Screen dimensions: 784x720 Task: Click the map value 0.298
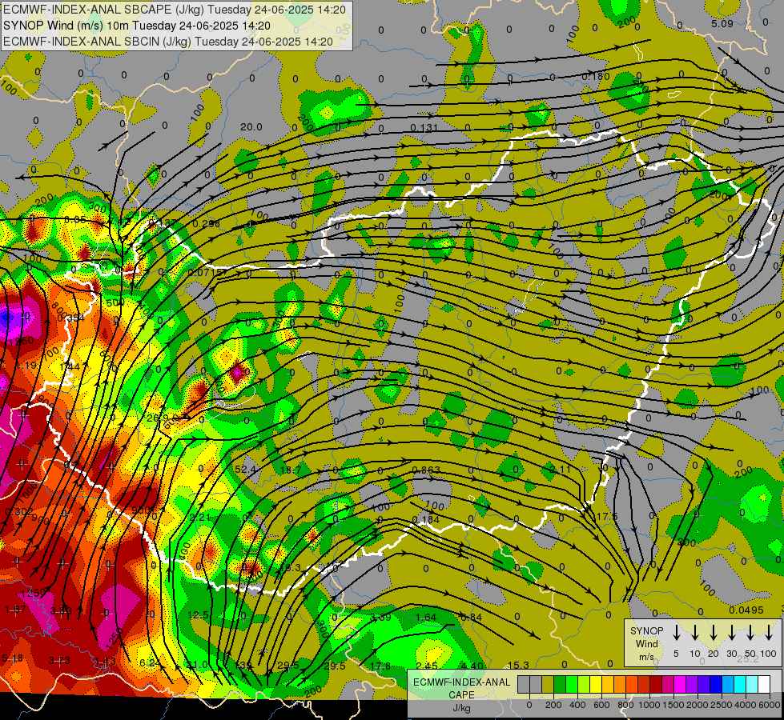(206, 223)
